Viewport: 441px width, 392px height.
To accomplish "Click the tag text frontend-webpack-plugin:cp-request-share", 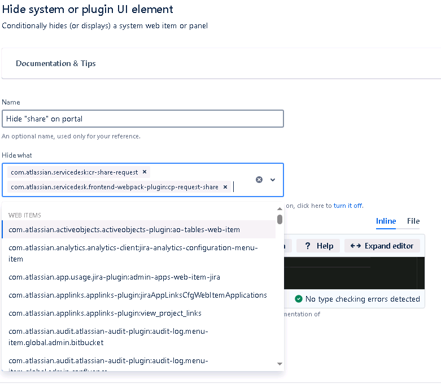I will pyautogui.click(x=115, y=187).
